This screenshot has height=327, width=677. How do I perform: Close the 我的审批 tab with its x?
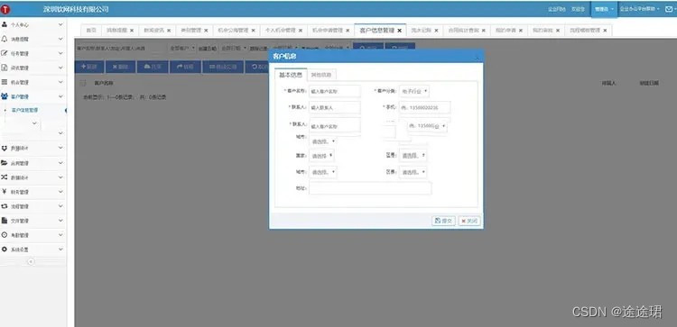pos(558,31)
